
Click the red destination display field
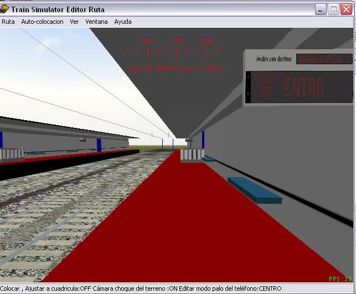coord(324,59)
